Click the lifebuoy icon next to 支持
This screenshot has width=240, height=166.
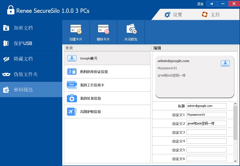tap(205, 14)
